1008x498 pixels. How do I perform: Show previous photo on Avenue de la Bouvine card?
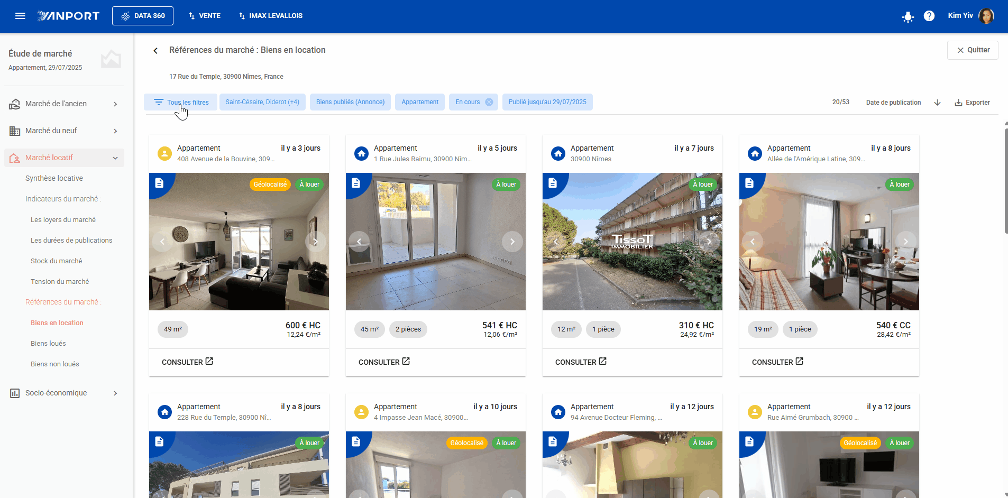[x=162, y=242]
